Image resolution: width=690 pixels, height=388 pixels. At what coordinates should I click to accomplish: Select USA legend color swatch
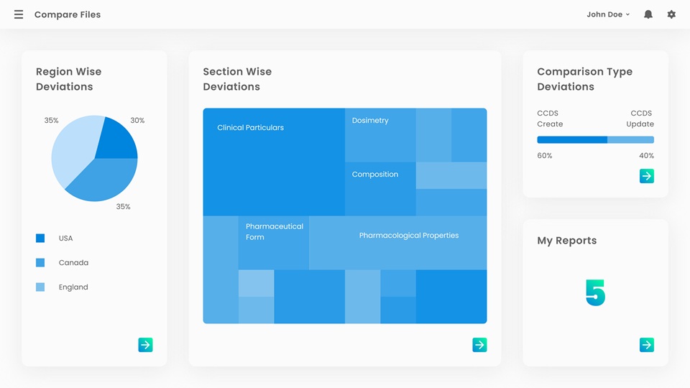point(40,238)
